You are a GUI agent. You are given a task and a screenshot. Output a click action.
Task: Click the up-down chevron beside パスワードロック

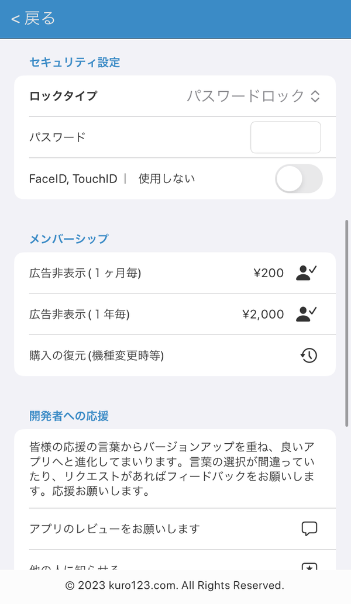tap(315, 96)
